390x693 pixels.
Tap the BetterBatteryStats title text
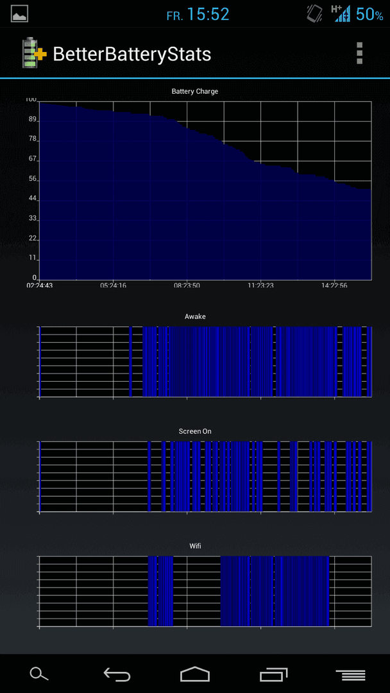tap(131, 55)
